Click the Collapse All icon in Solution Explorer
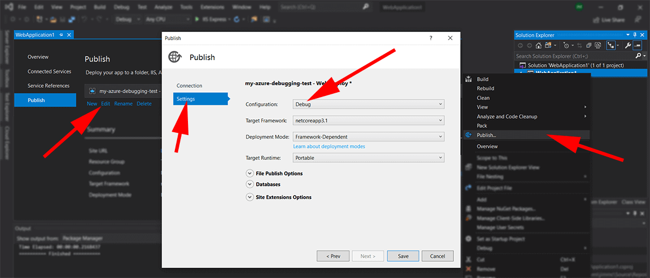650x278 pixels. (x=589, y=46)
